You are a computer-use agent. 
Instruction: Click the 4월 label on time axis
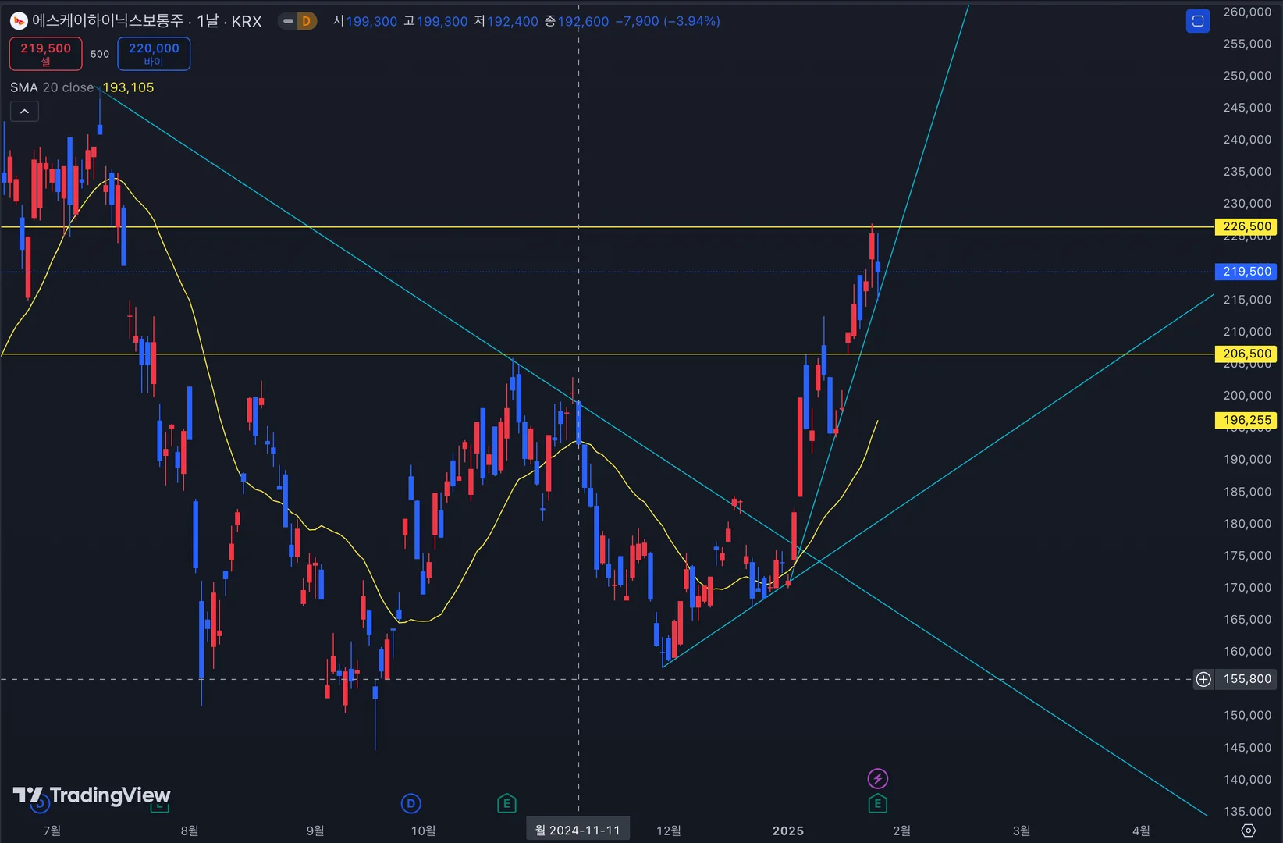(1141, 831)
